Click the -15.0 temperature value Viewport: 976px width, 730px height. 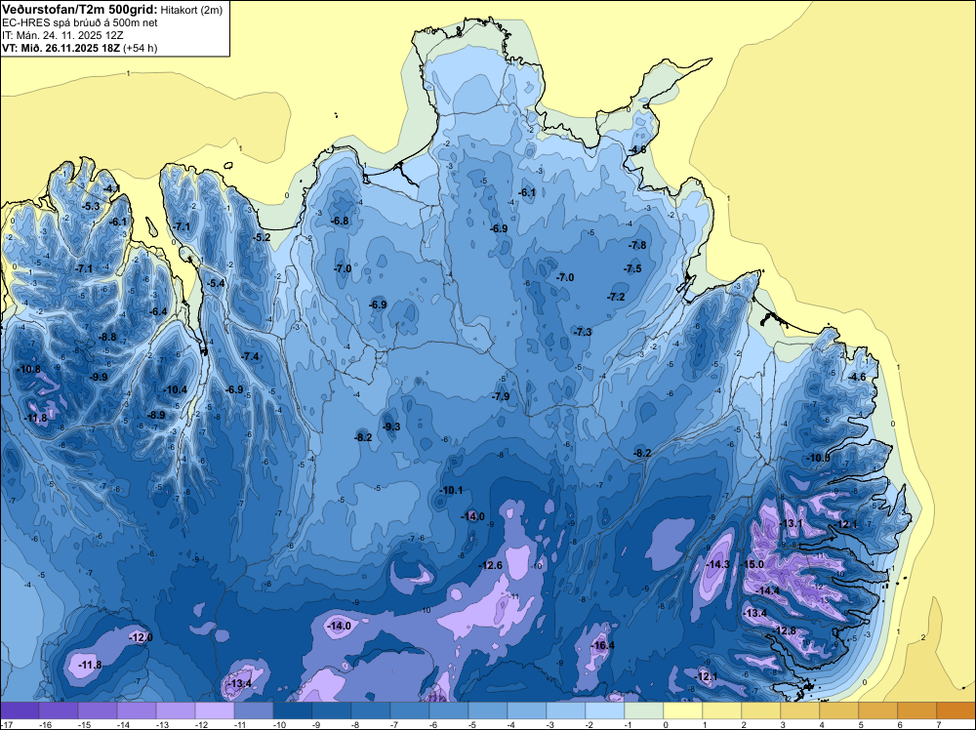(x=752, y=564)
